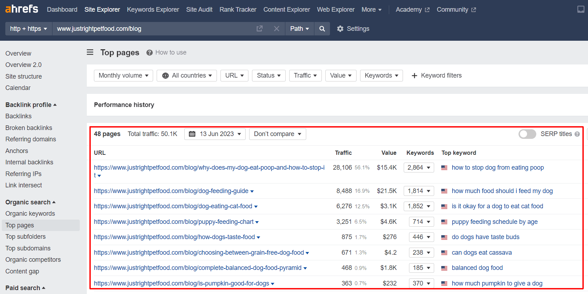Open the puppy-feeding-chart URL link
The image size is (588, 294).
click(x=174, y=222)
